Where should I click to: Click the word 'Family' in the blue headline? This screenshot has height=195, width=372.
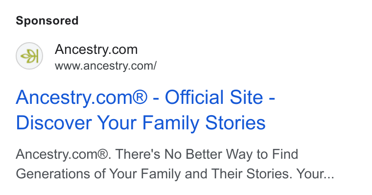tap(170, 123)
